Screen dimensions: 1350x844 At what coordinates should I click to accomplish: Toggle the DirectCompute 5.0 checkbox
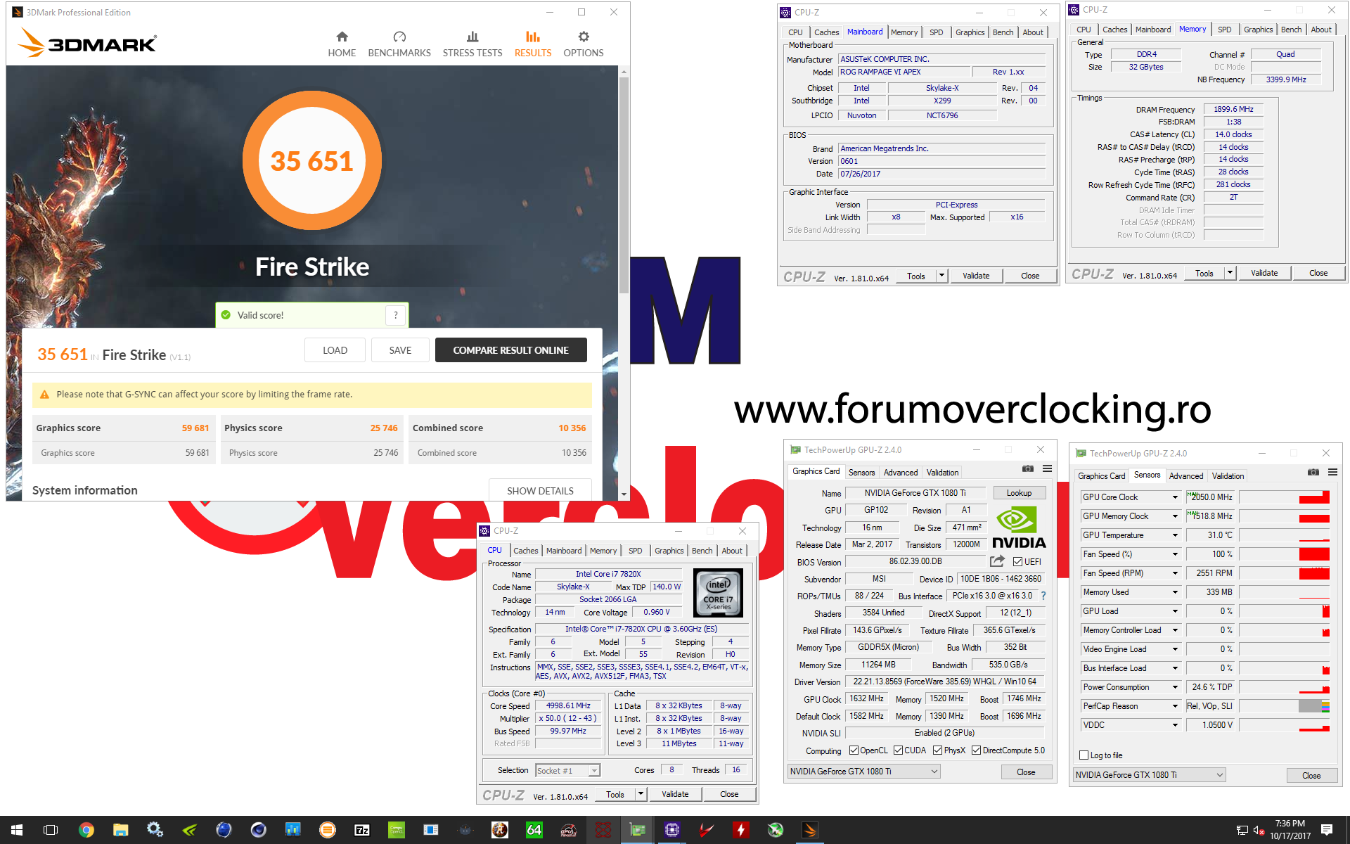(x=976, y=750)
